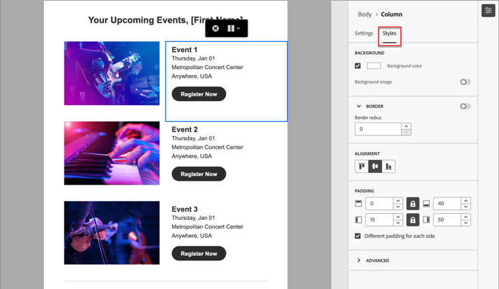This screenshot has height=289, width=499.
Task: Click the Border radius input field
Action: point(378,129)
